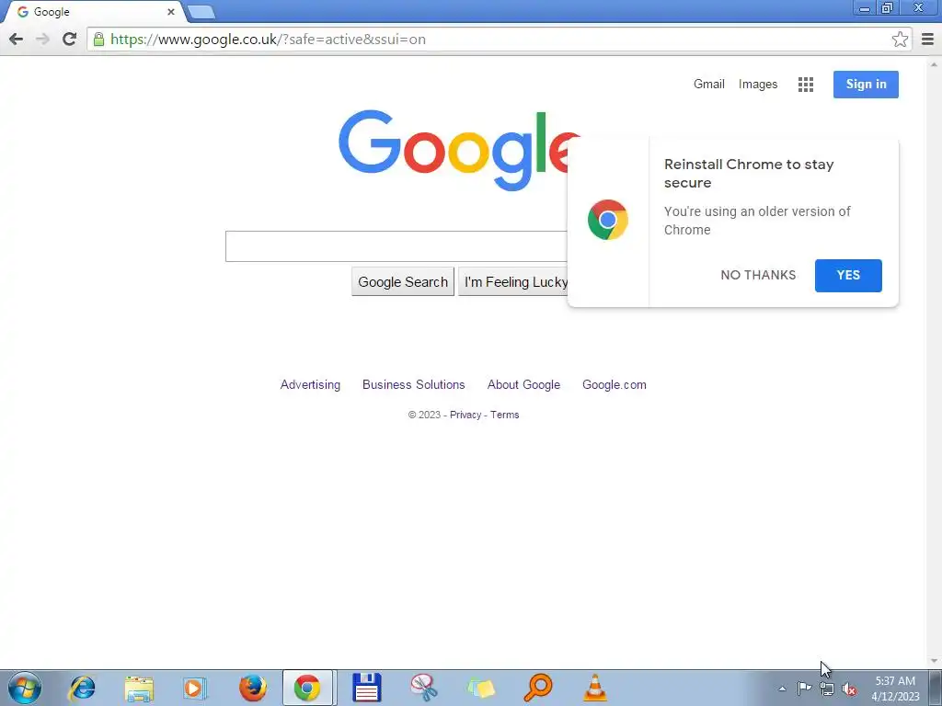This screenshot has height=706, width=942.
Task: Click the Show desktop button
Action: pos(936,688)
